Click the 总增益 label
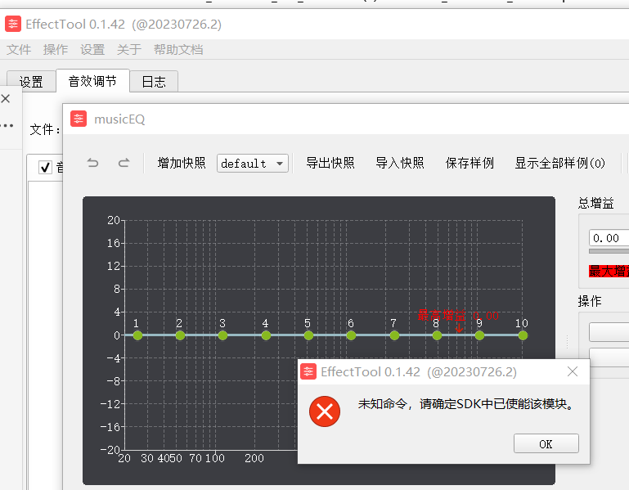The height and width of the screenshot is (490, 629). pyautogui.click(x=595, y=203)
